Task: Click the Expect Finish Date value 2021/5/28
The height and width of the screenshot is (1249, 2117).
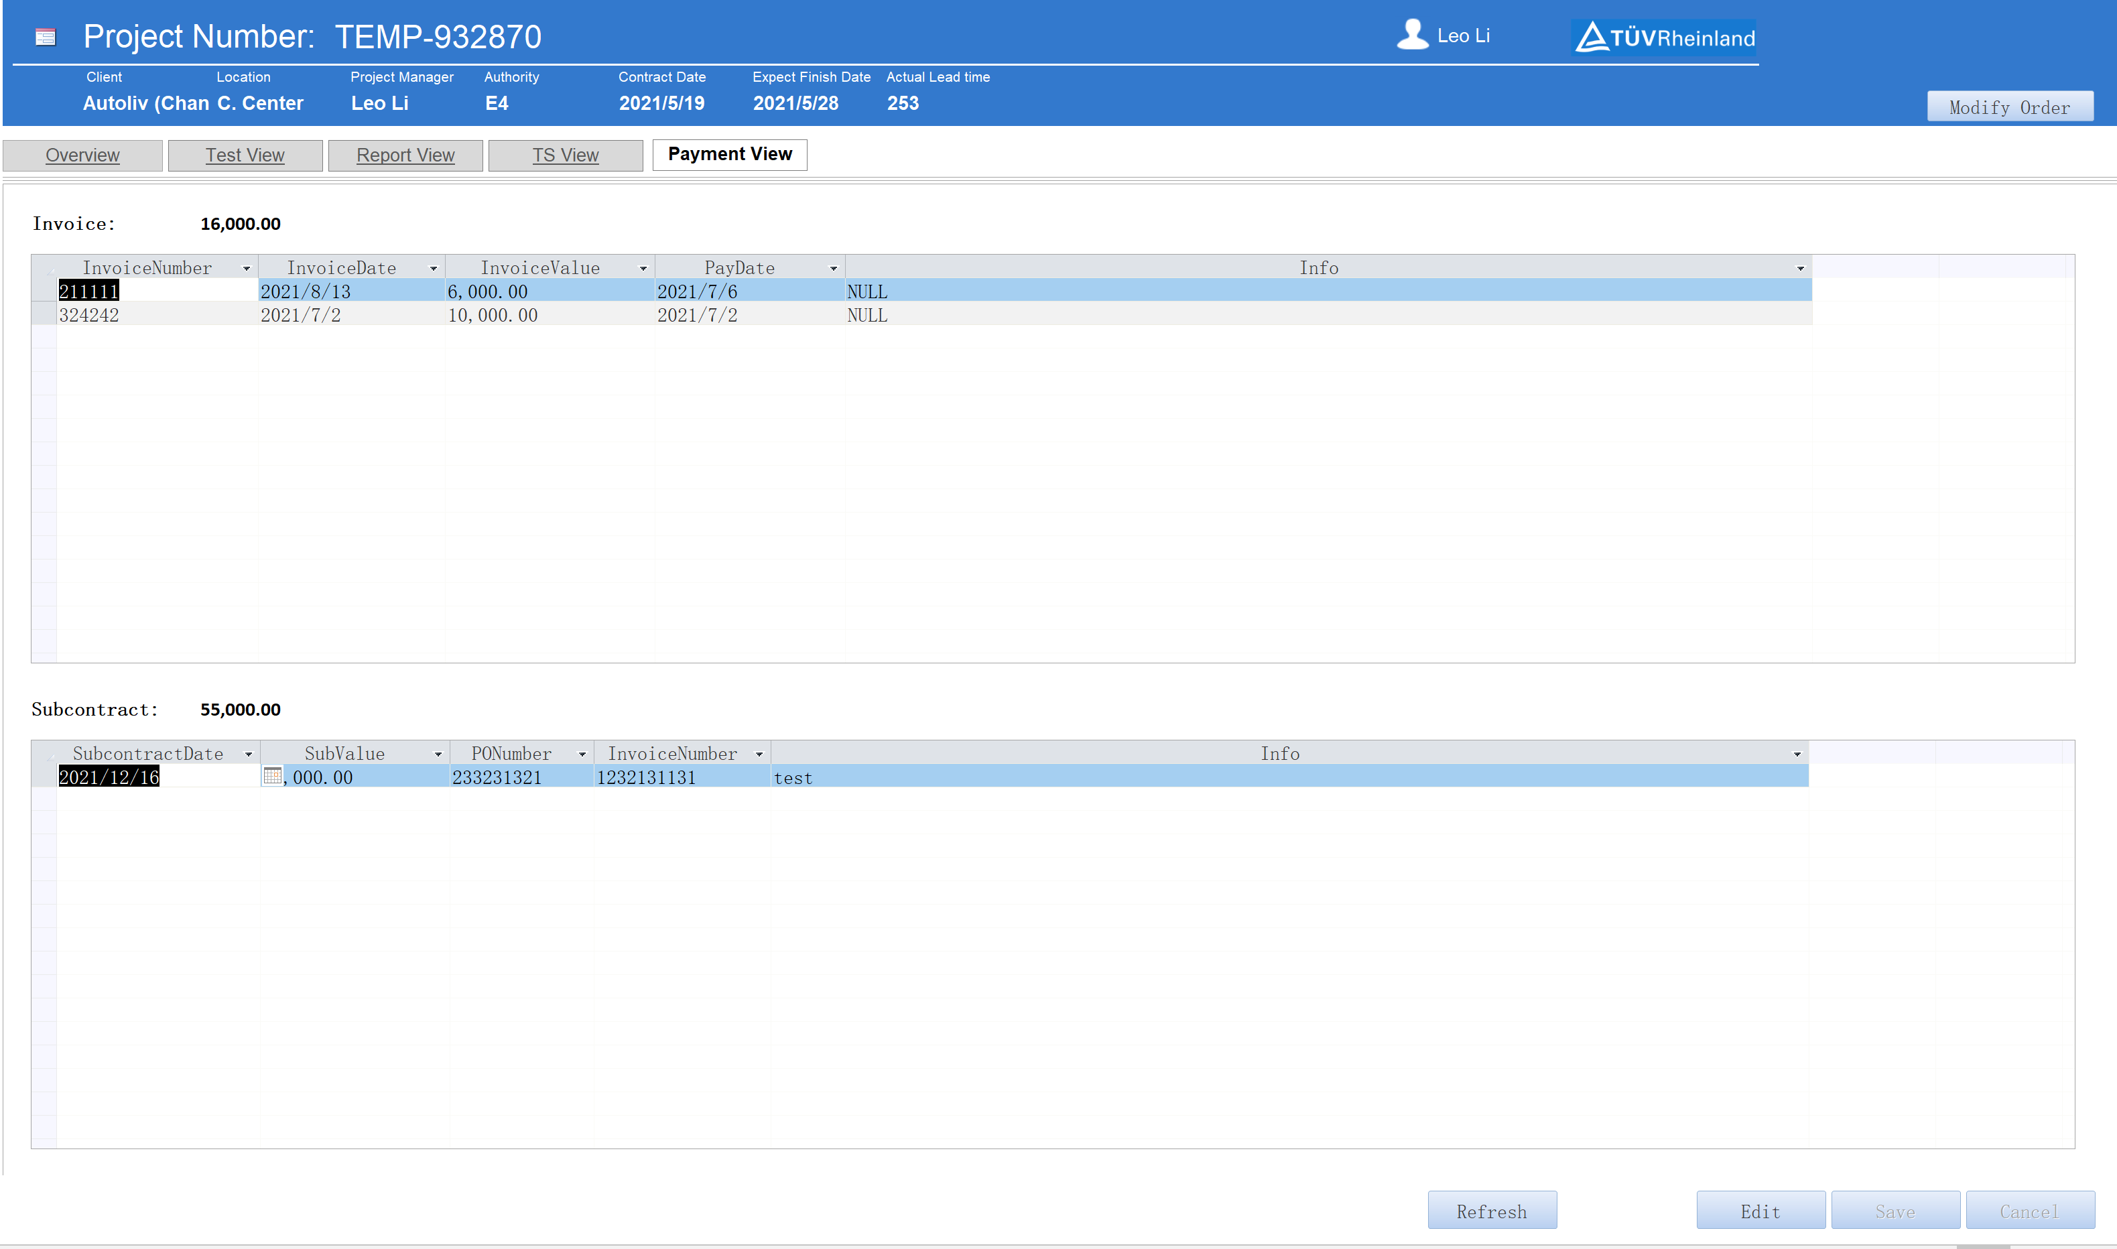Action: tap(795, 103)
